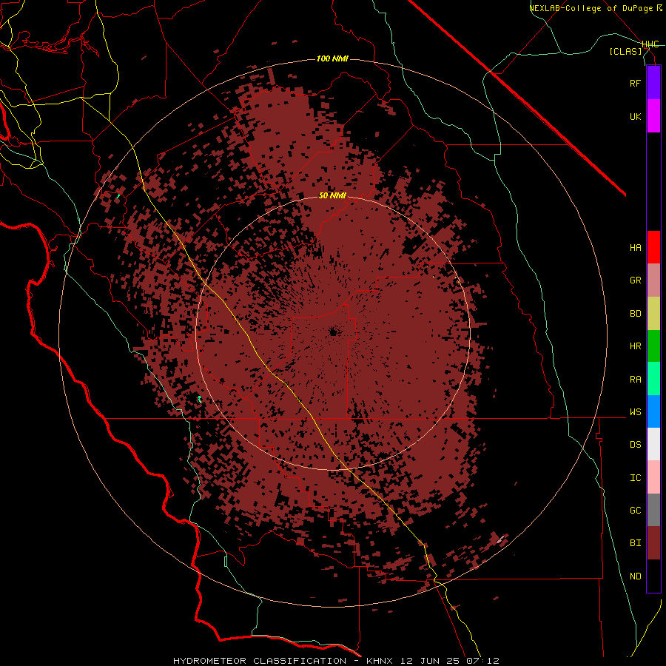Click the GR legend label
The width and height of the screenshot is (666, 666).
[x=635, y=280]
